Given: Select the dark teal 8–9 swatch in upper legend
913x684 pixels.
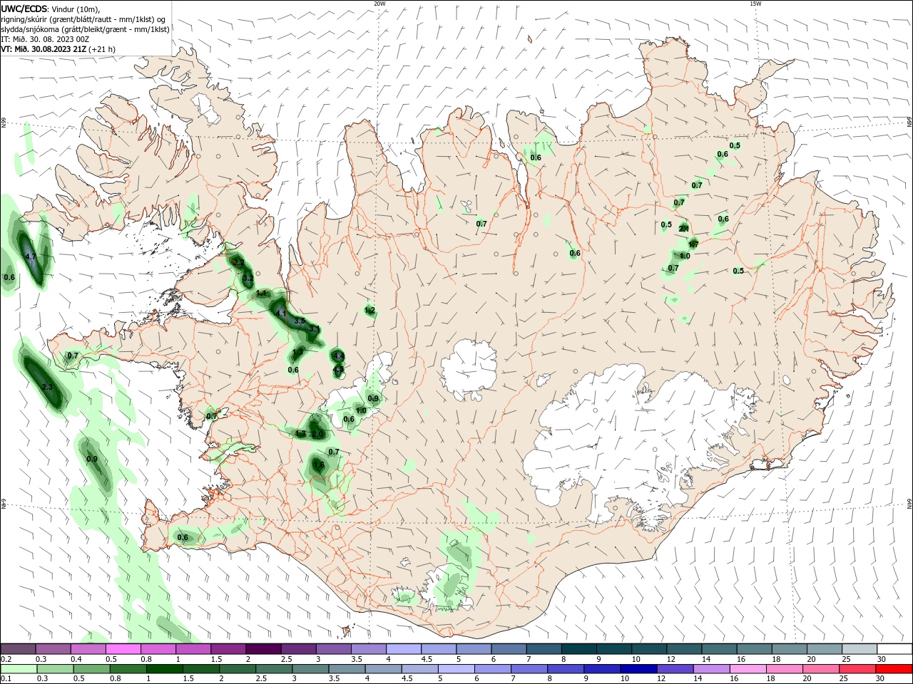Looking at the screenshot, I should pos(578,649).
